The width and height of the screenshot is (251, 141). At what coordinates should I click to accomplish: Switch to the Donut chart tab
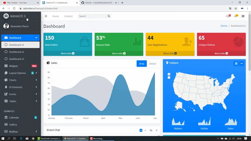pyautogui.click(x=153, y=63)
